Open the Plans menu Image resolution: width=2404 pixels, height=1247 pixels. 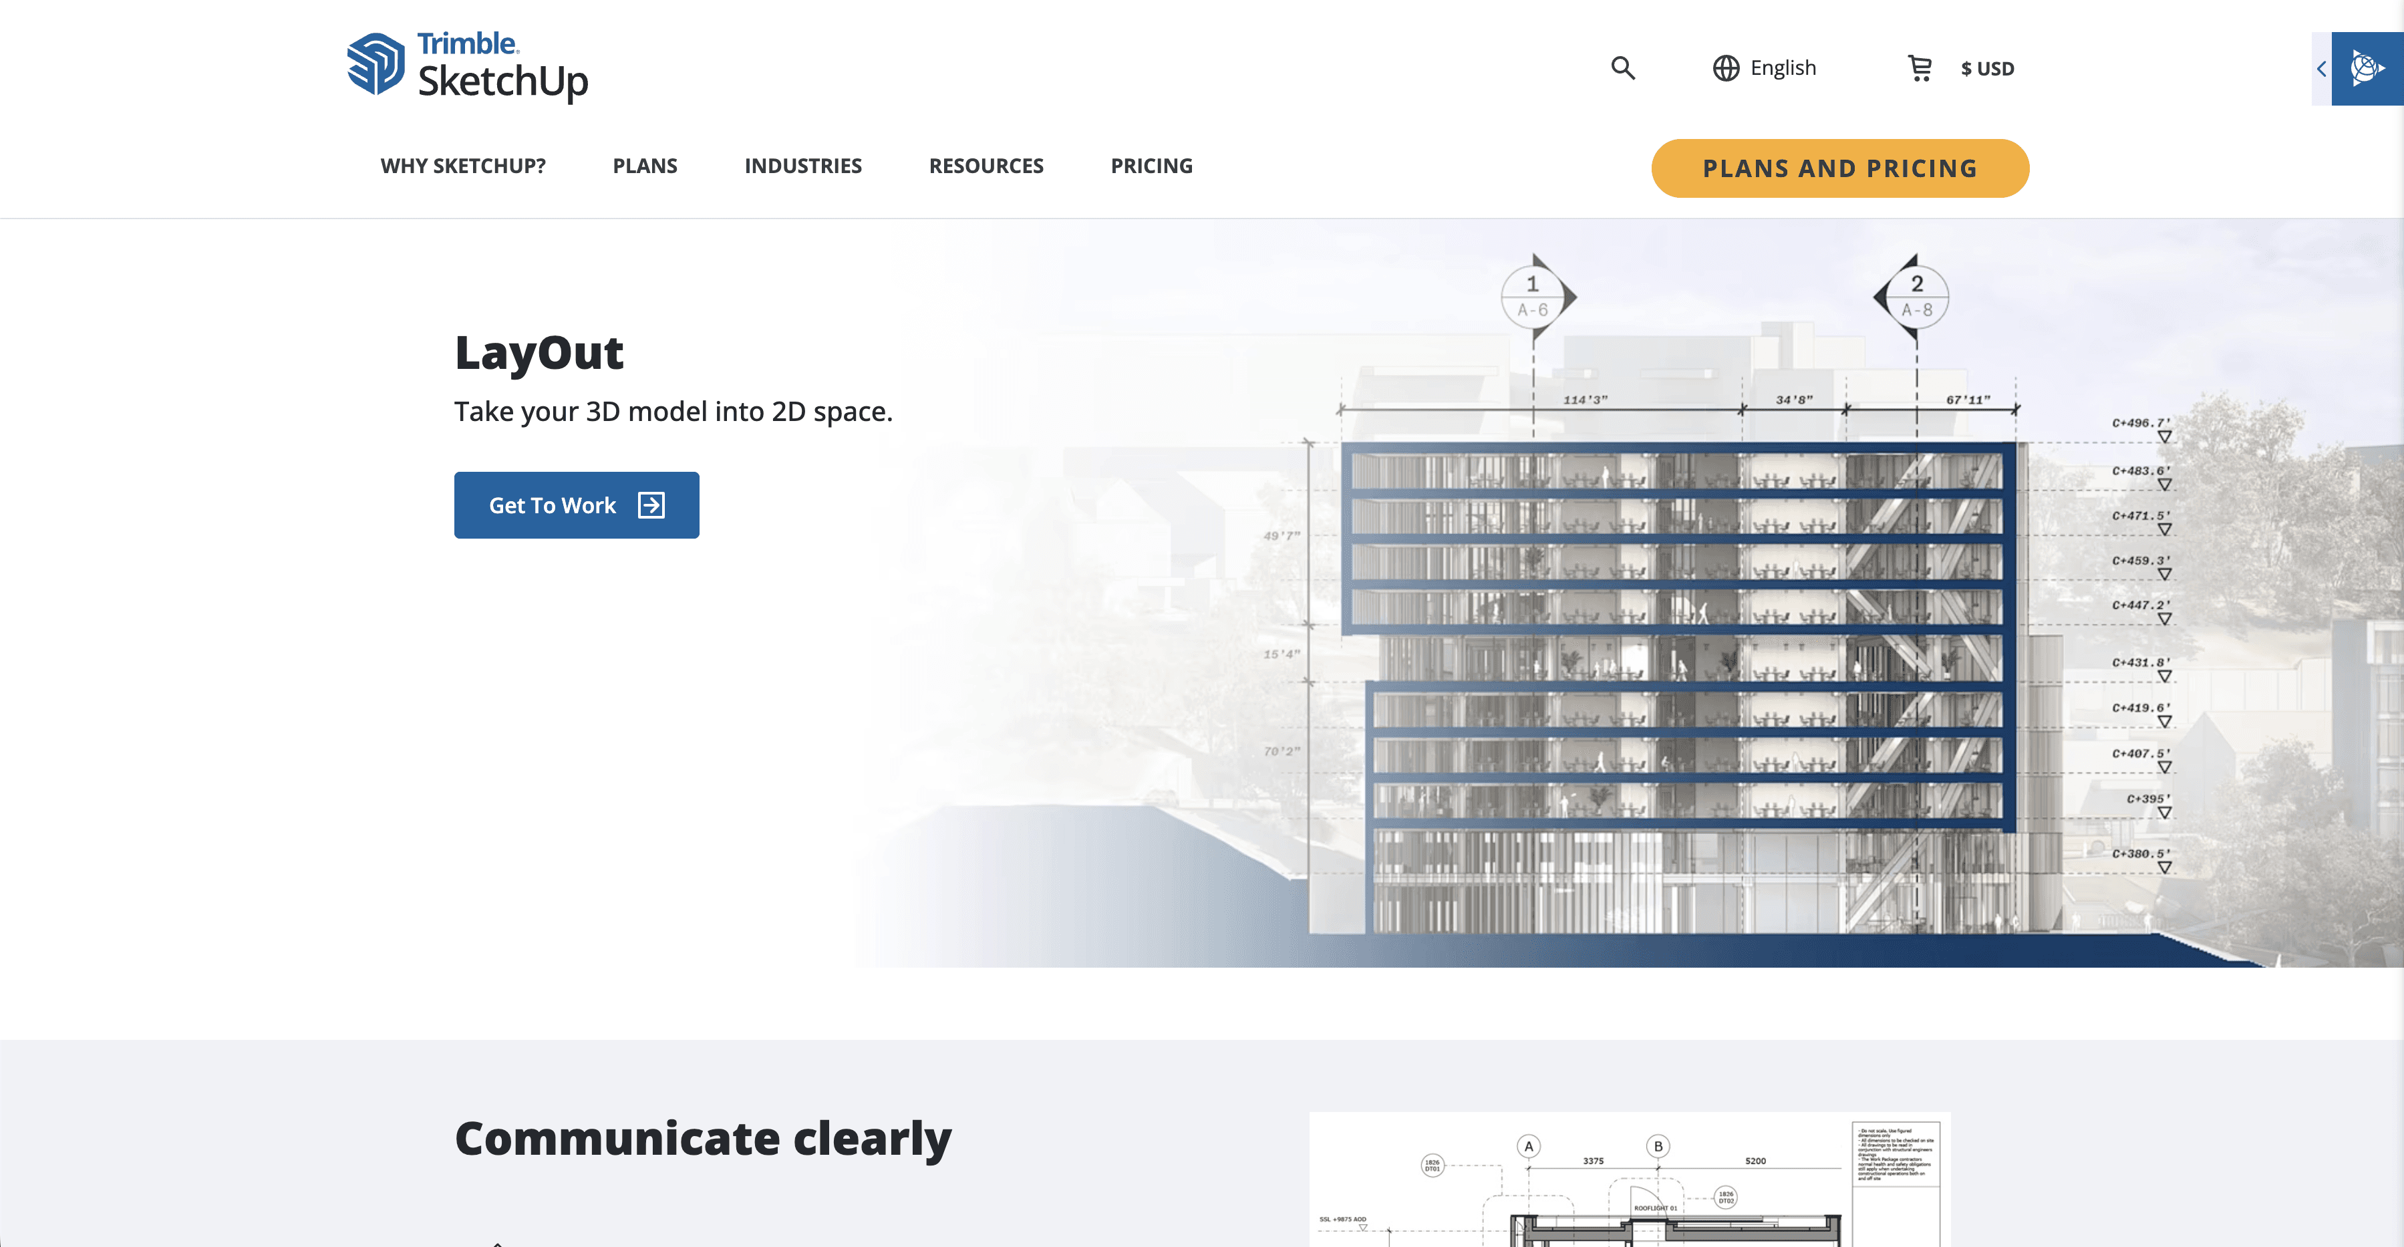coord(645,166)
